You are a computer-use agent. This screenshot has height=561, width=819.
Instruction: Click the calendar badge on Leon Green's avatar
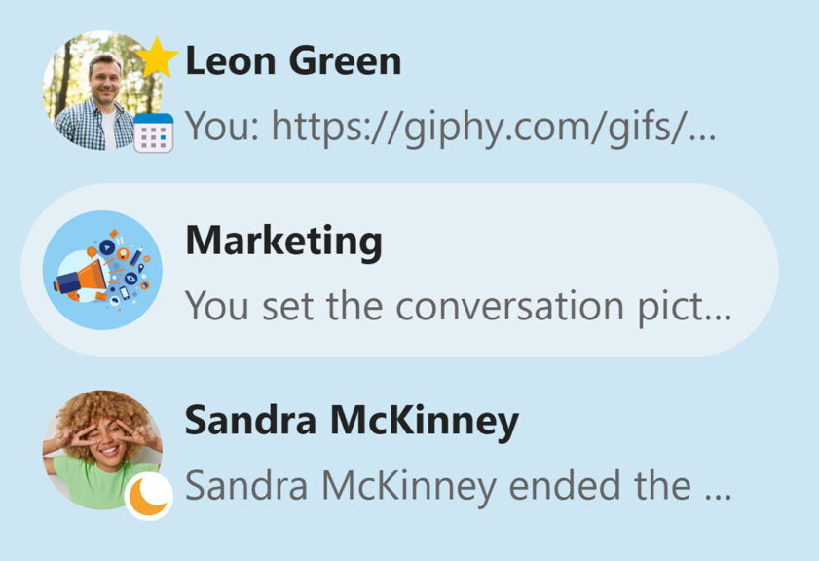(x=154, y=133)
